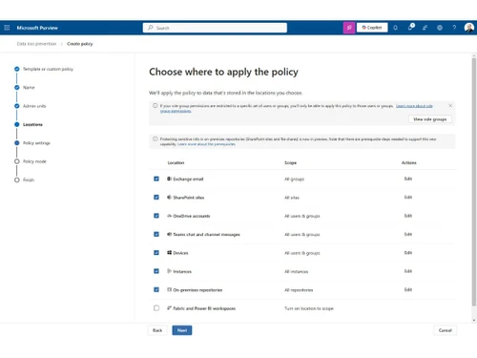The image size is (477, 358).
Task: Go to Data loss prevention breadcrumb
Action: pos(36,44)
